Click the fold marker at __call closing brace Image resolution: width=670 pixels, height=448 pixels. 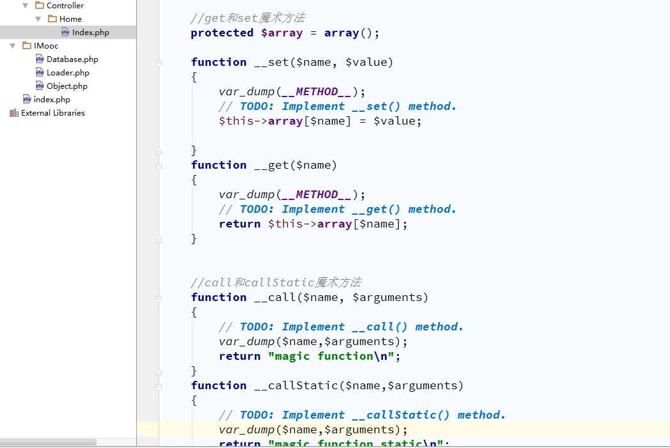159,373
